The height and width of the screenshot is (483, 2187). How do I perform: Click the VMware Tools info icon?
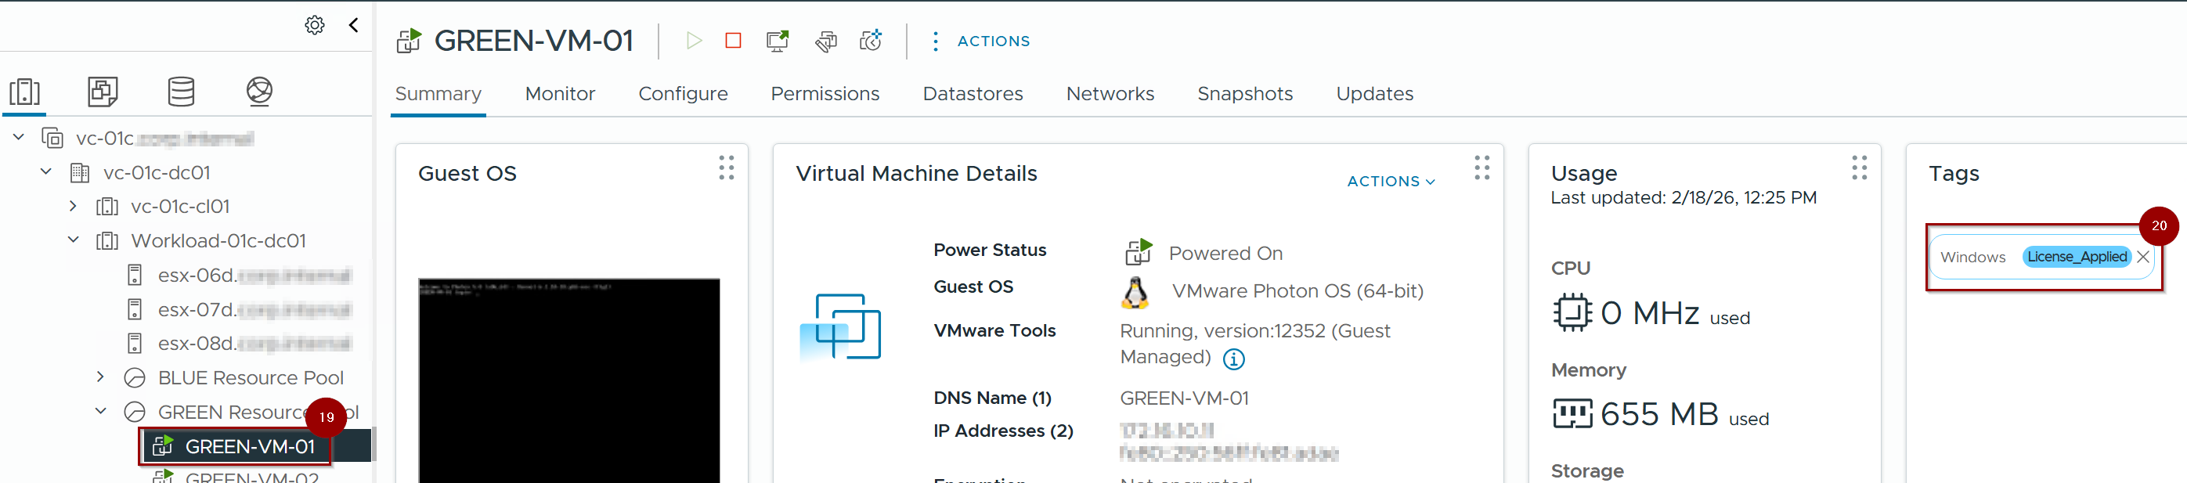pyautogui.click(x=1233, y=359)
